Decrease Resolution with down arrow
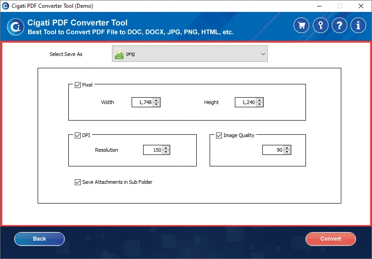The width and height of the screenshot is (372, 259). click(166, 152)
